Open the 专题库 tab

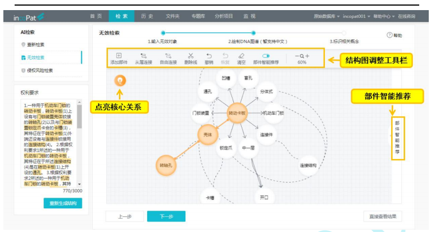(x=198, y=16)
